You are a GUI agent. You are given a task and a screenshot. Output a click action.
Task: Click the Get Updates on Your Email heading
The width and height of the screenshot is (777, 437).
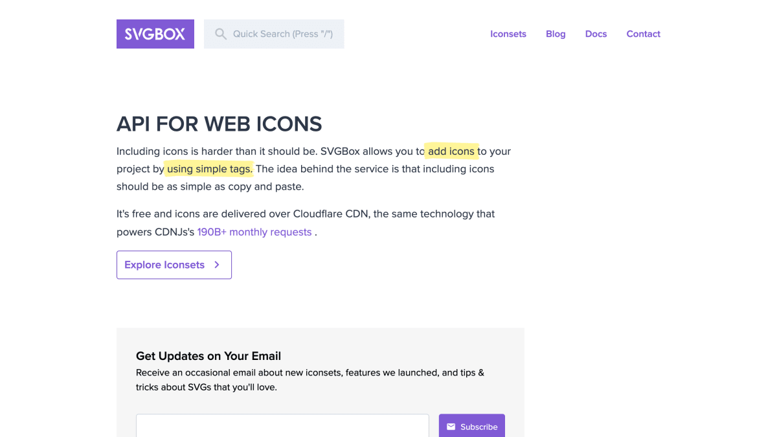point(208,356)
